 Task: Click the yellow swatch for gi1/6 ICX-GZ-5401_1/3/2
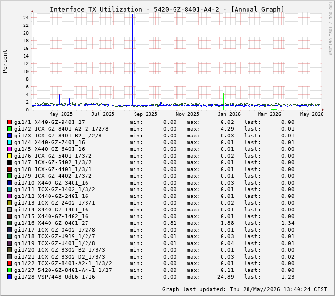[x=9, y=156]
